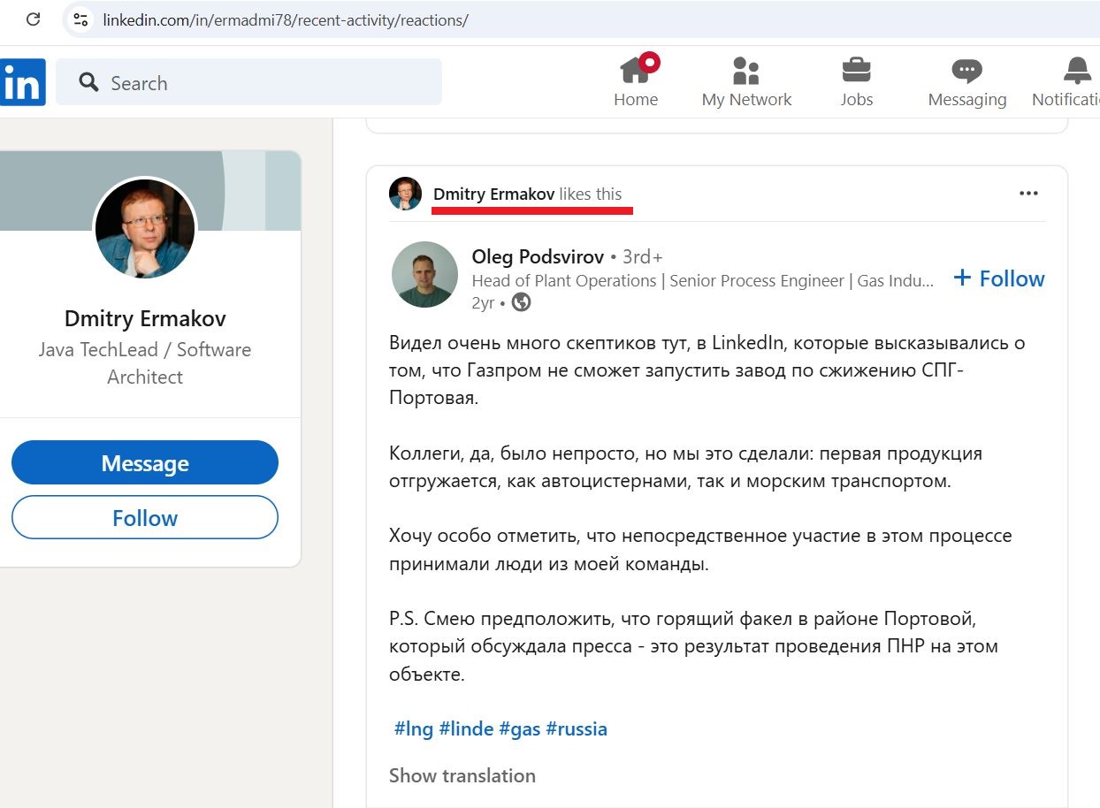Go to LinkedIn homepage via the logo
The height and width of the screenshot is (808, 1100).
pyautogui.click(x=22, y=82)
